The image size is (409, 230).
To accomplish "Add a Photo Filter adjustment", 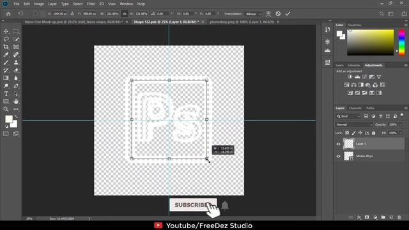I will pos(368,85).
